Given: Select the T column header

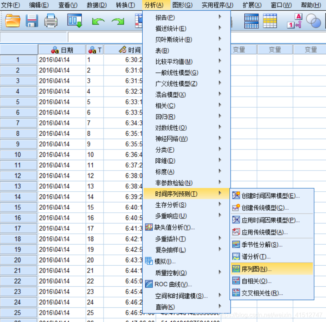Looking at the screenshot, I should pyautogui.click(x=95, y=50).
